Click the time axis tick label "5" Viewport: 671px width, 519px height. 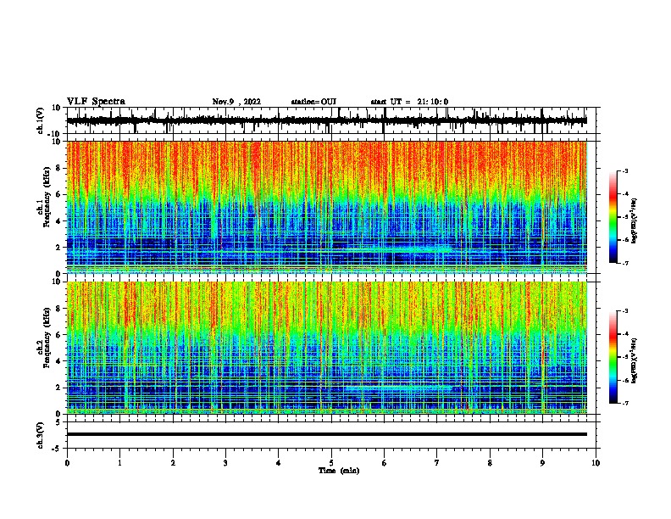[331, 463]
